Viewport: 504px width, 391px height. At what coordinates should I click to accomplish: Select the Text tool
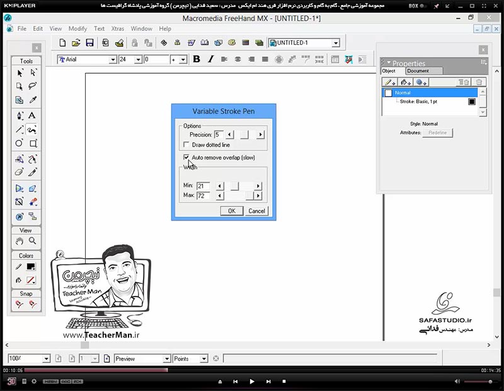click(x=32, y=115)
